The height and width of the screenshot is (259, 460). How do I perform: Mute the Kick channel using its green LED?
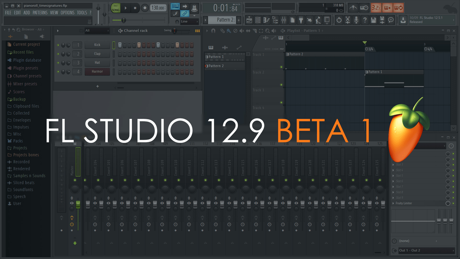(58, 45)
